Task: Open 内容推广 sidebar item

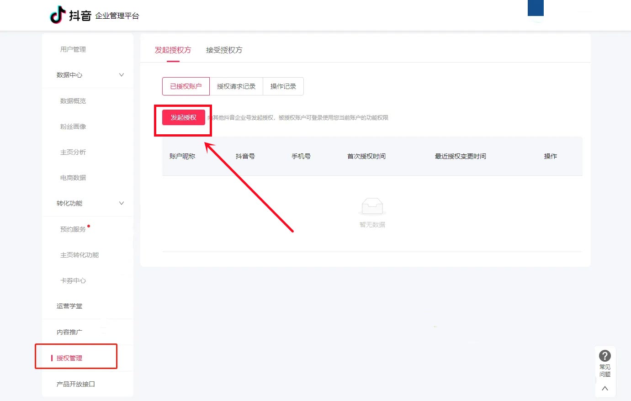Action: [x=69, y=332]
